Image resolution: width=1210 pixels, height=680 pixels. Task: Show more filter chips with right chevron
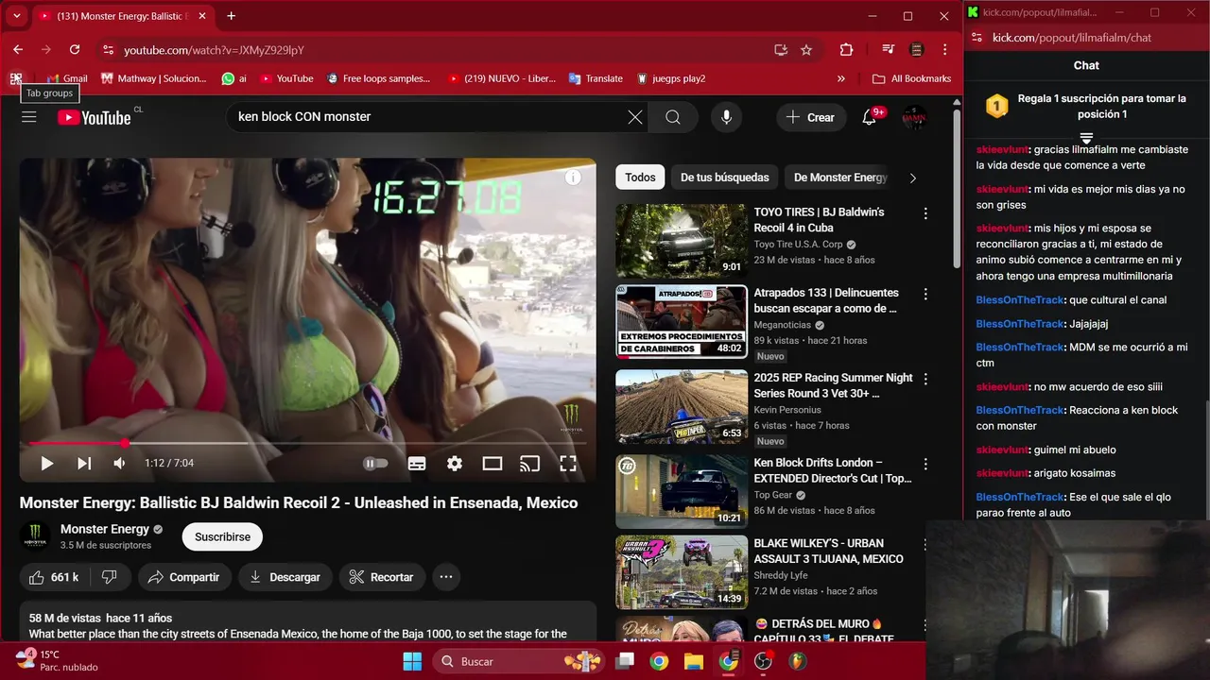pyautogui.click(x=913, y=178)
